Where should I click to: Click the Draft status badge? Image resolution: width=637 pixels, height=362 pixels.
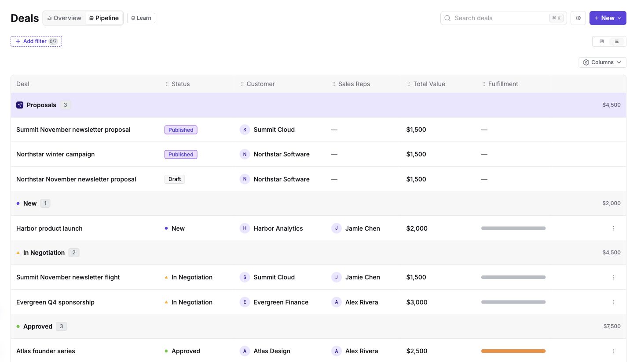tap(175, 179)
